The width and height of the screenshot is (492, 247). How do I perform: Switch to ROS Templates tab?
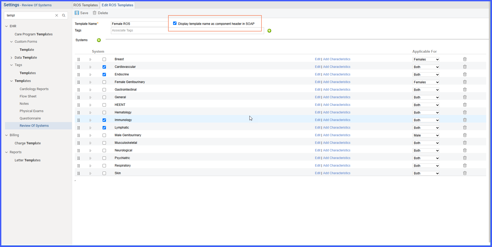point(85,5)
